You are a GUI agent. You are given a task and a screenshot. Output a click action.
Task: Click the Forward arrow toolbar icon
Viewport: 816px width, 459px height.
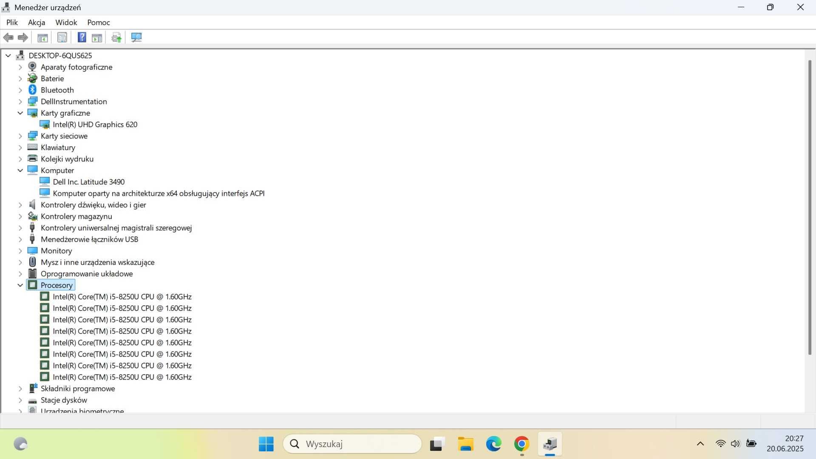[23, 38]
